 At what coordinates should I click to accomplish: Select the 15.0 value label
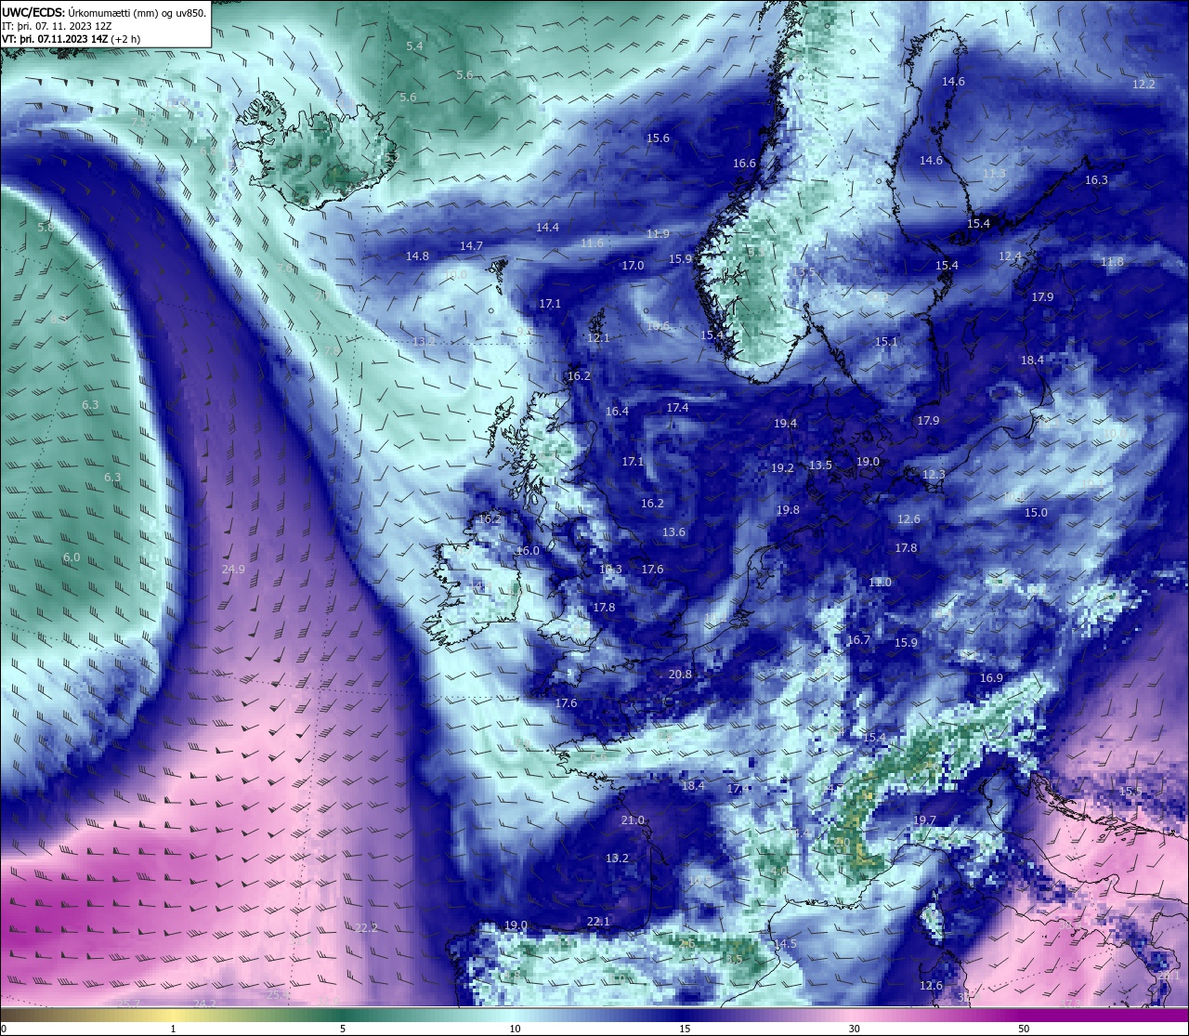(1036, 513)
